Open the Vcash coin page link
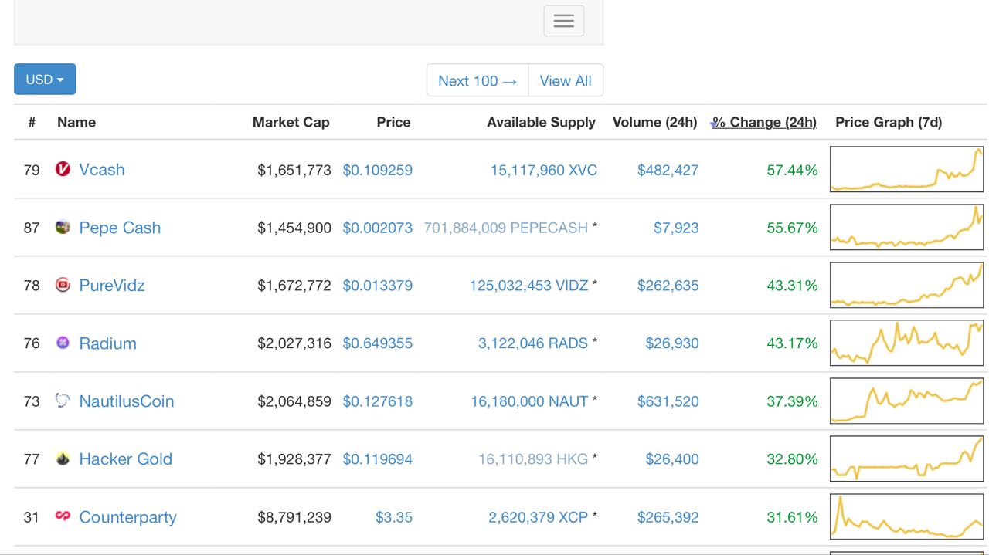Screen dimensions: 989x555 (x=102, y=170)
